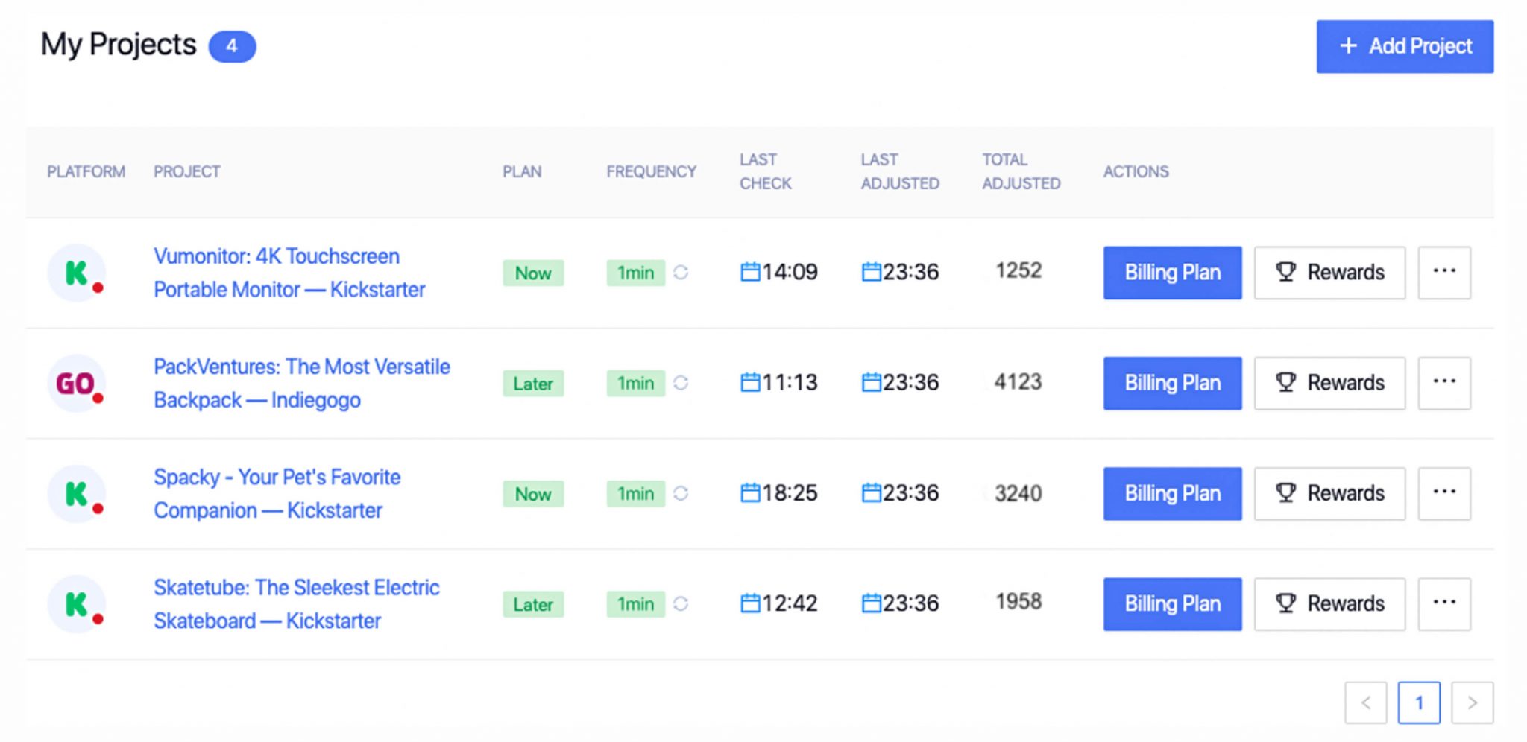Click the last adjusted calendar icon for PackVentures
Screen dimensions: 1527x742
(x=871, y=382)
